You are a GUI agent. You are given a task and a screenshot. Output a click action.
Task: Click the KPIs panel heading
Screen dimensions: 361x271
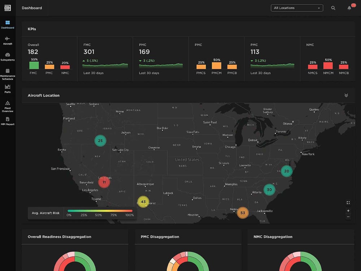[32, 29]
